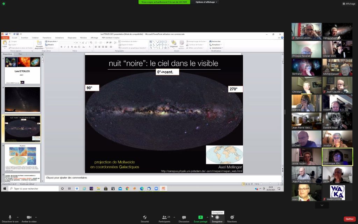Open the Remplacer dropdown
Screen dimensions: 358x224
(215, 44)
